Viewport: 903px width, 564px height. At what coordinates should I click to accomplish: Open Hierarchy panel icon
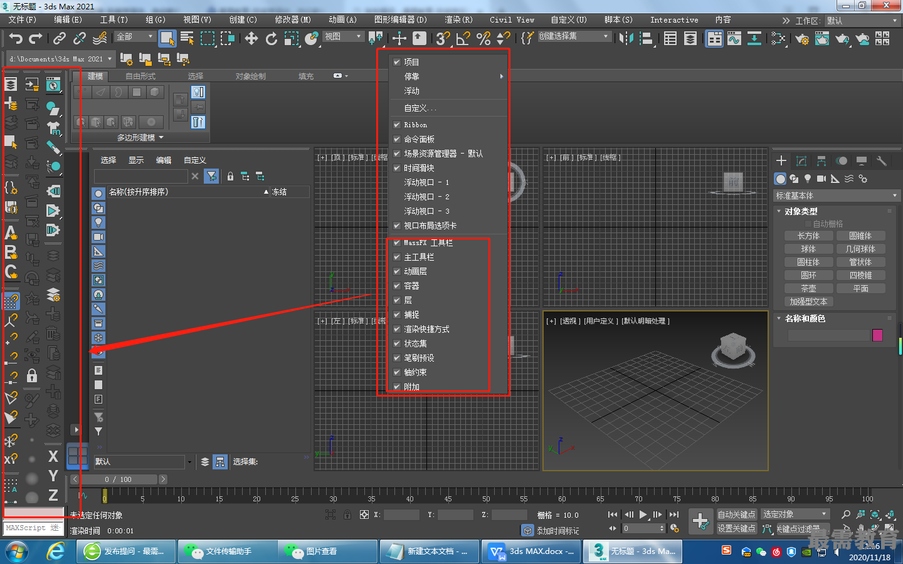pos(821,161)
